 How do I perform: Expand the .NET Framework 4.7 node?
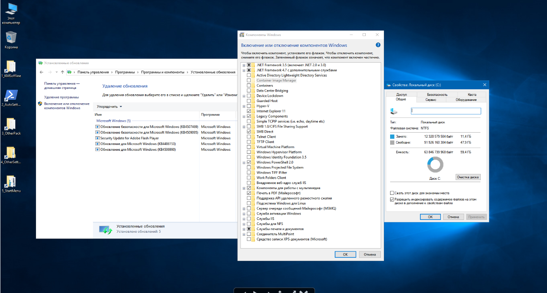pyautogui.click(x=244, y=70)
